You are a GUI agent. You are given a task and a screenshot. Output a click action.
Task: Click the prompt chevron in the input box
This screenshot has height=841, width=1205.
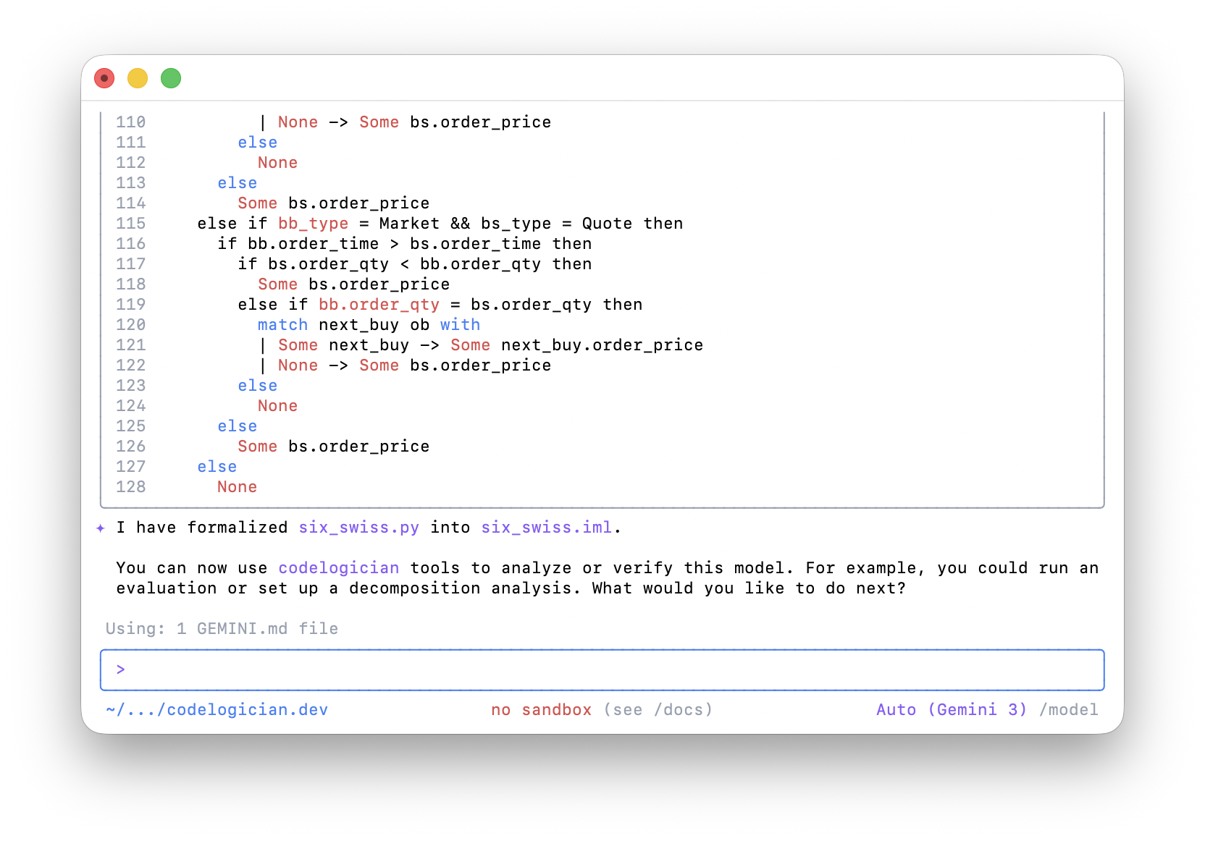120,669
